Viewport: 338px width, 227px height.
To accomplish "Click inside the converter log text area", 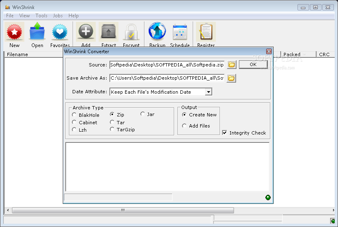I will tap(168, 167).
